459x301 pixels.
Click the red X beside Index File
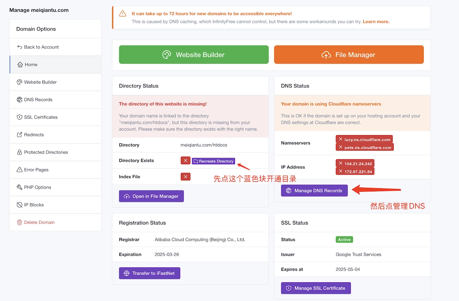tap(186, 176)
